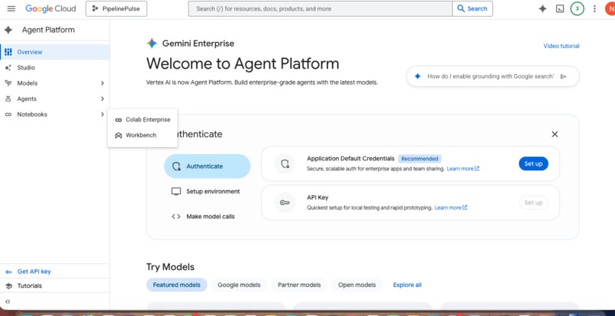Click the Models icon in sidebar
The width and height of the screenshot is (615, 316).
pyautogui.click(x=8, y=83)
